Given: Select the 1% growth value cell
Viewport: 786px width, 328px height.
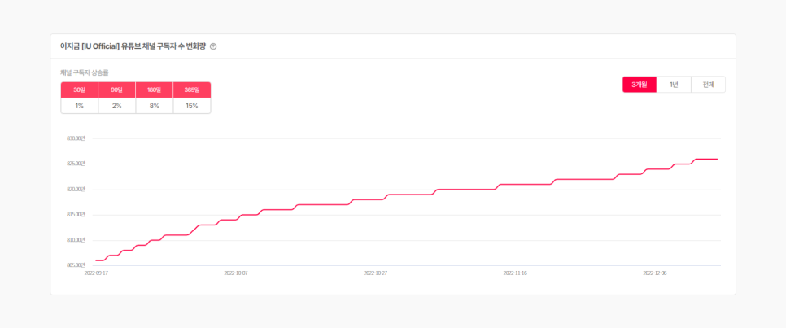Looking at the screenshot, I should click(x=80, y=106).
